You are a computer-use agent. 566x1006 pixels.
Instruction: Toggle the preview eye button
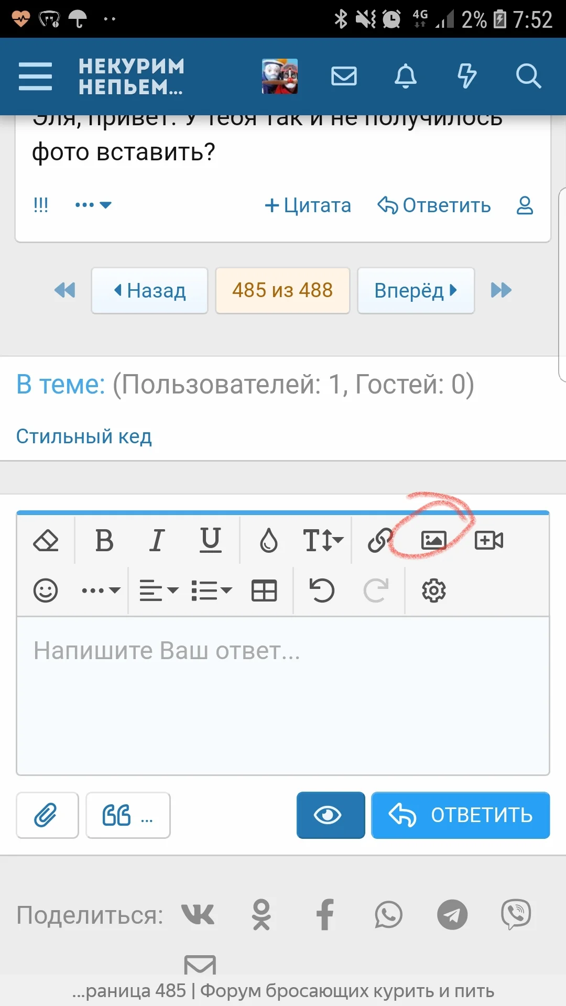pyautogui.click(x=330, y=815)
